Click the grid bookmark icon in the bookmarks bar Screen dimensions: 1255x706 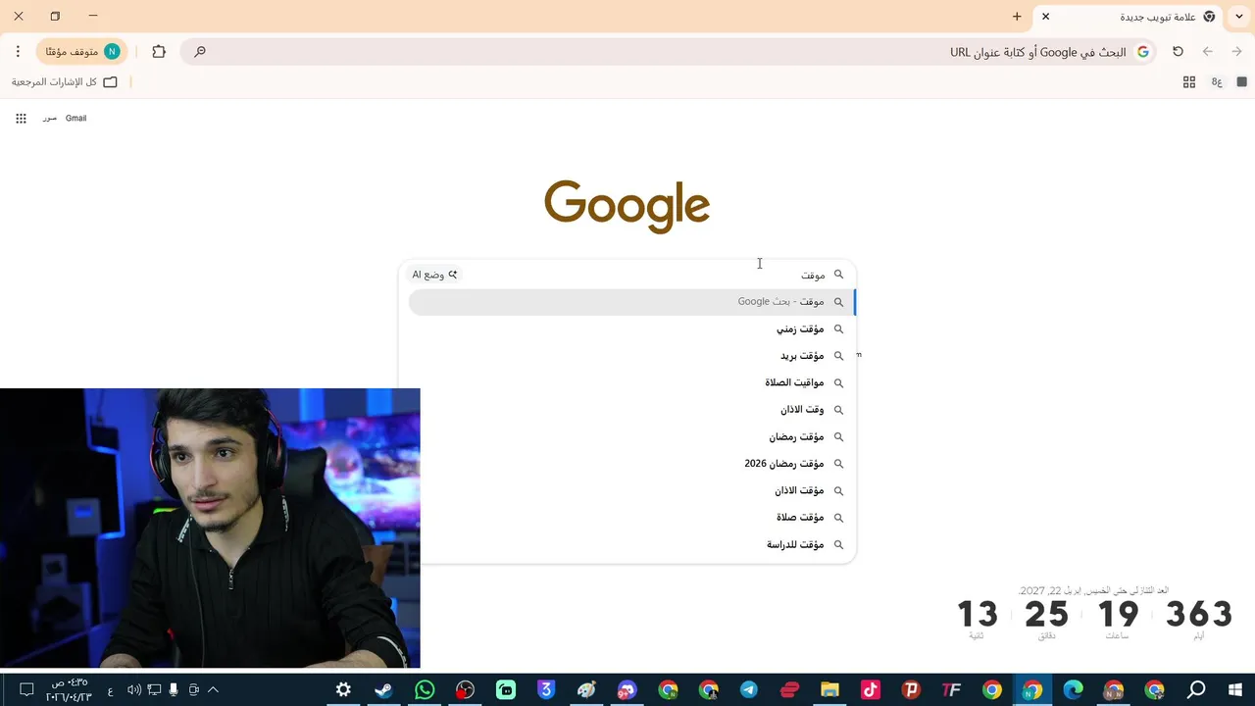(1189, 82)
